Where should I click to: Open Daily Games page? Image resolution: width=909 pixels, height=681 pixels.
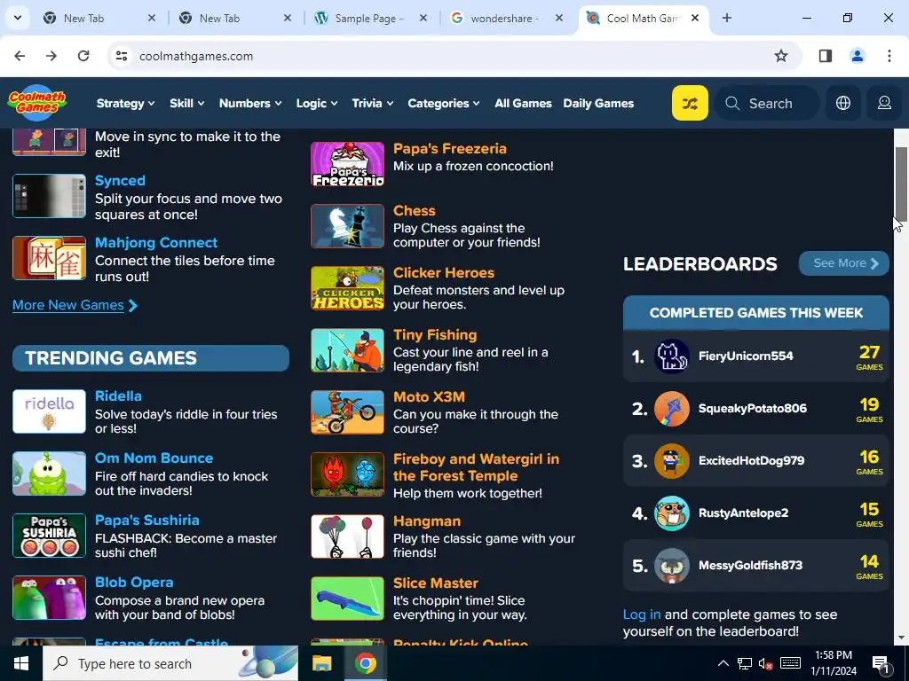(x=598, y=103)
